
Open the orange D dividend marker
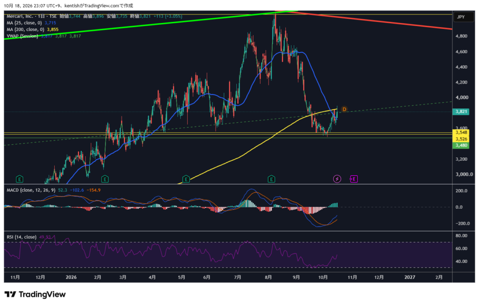pyautogui.click(x=344, y=109)
